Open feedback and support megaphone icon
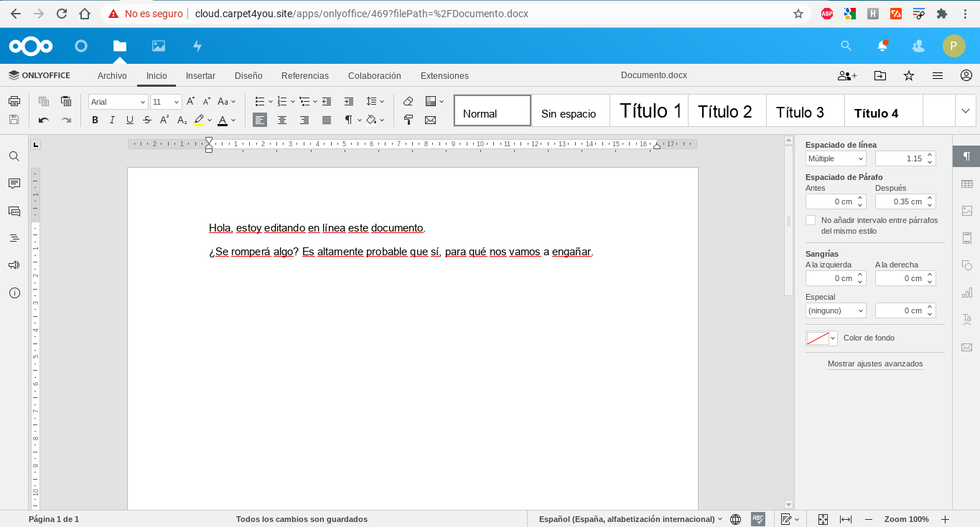The width and height of the screenshot is (980, 527). click(x=14, y=265)
